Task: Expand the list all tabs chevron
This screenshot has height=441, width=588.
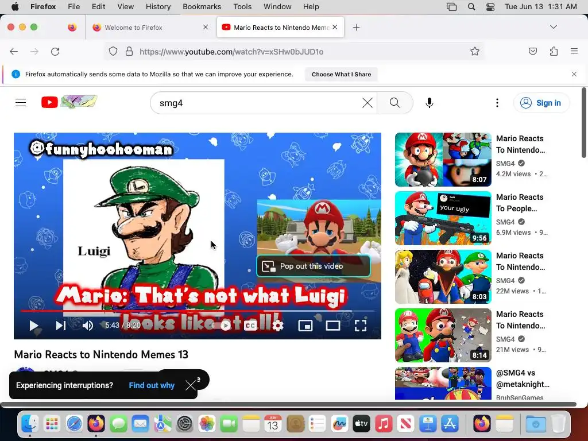Action: coord(554,27)
